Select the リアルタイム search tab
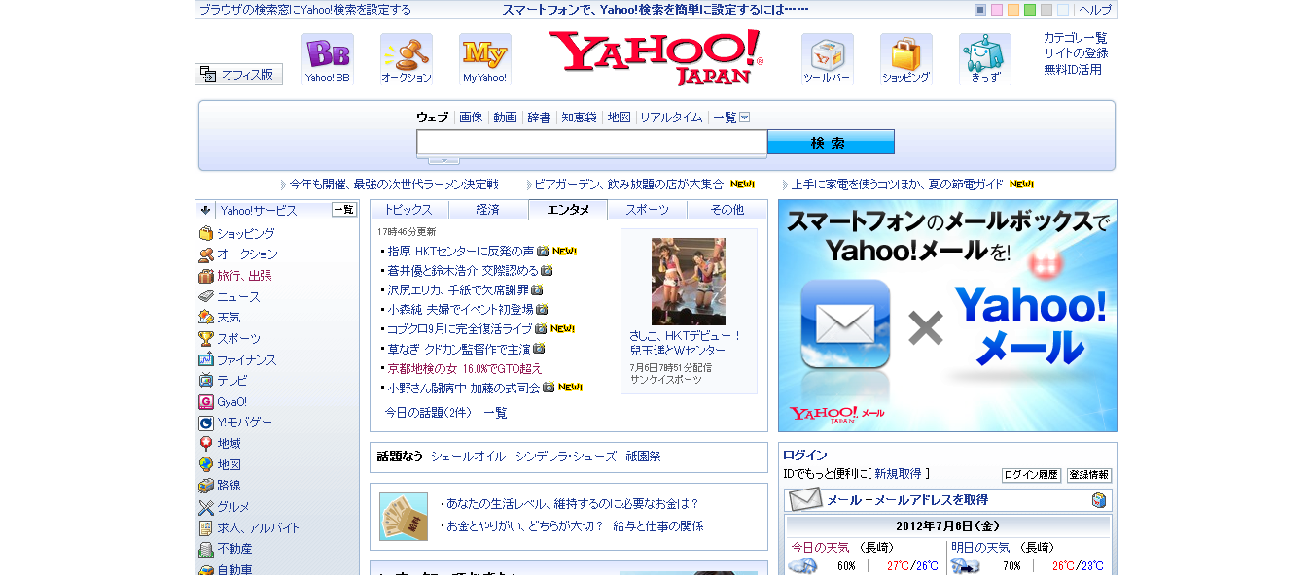Image resolution: width=1312 pixels, height=575 pixels. 671,118
